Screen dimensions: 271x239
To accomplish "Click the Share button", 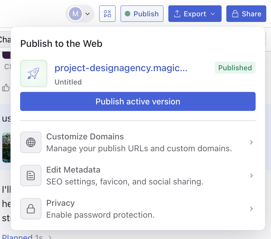I will pos(246,13).
